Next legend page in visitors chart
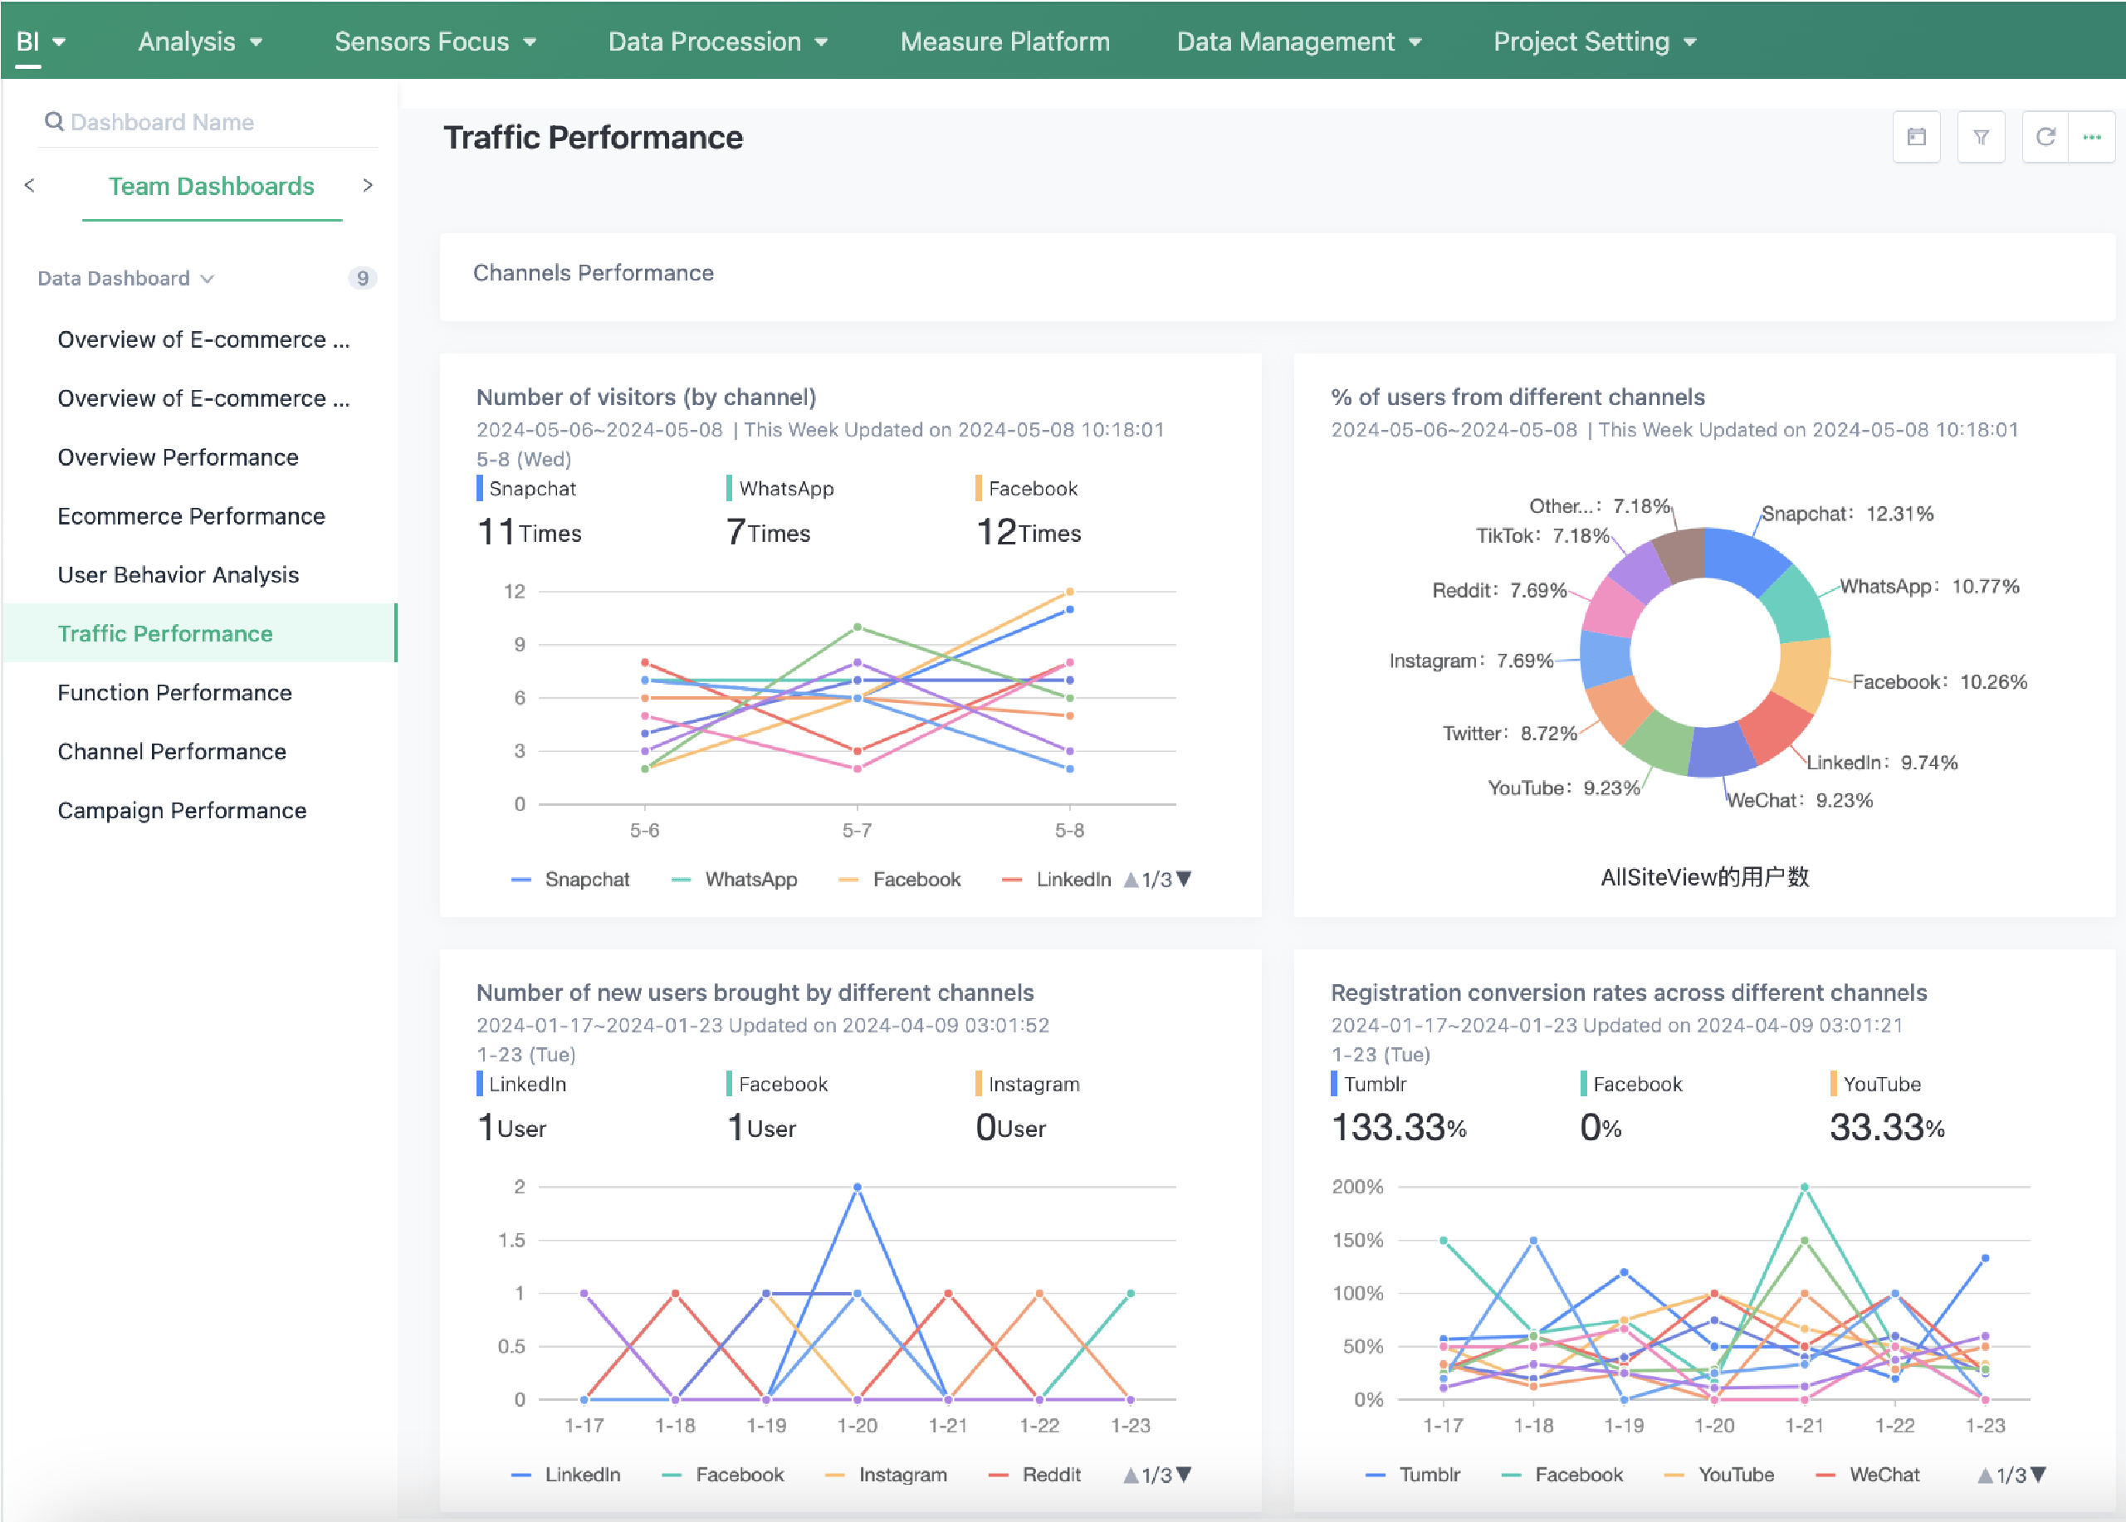This screenshot has width=2126, height=1522. [x=1185, y=879]
